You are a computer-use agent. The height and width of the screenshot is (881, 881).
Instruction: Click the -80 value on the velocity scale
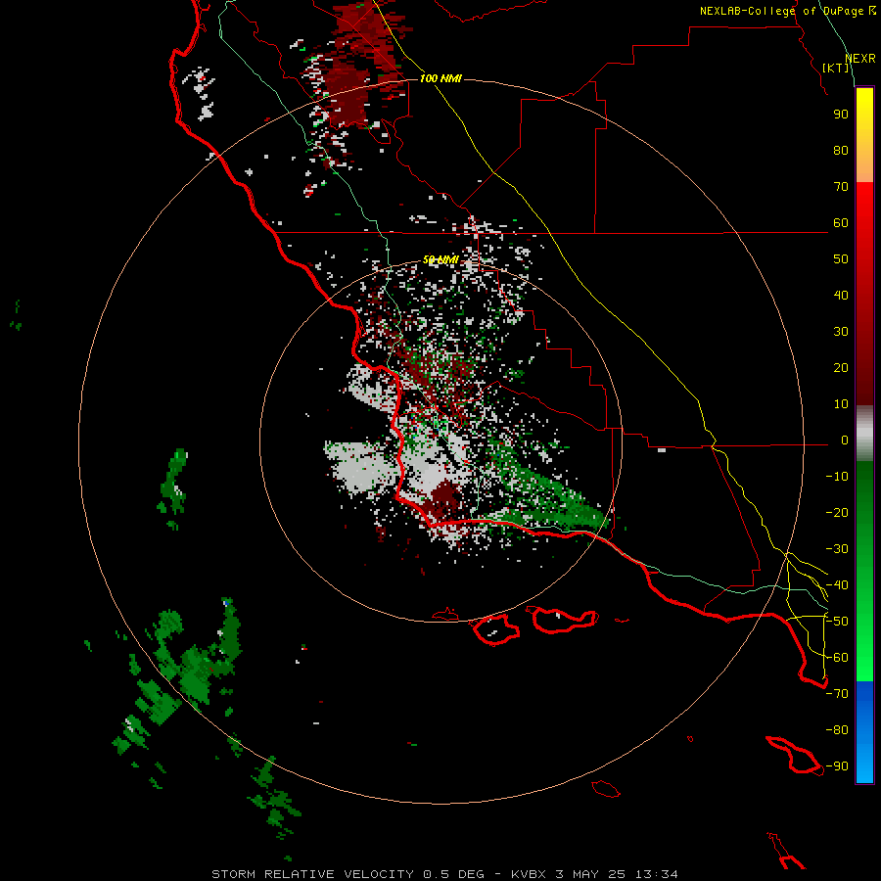[837, 730]
